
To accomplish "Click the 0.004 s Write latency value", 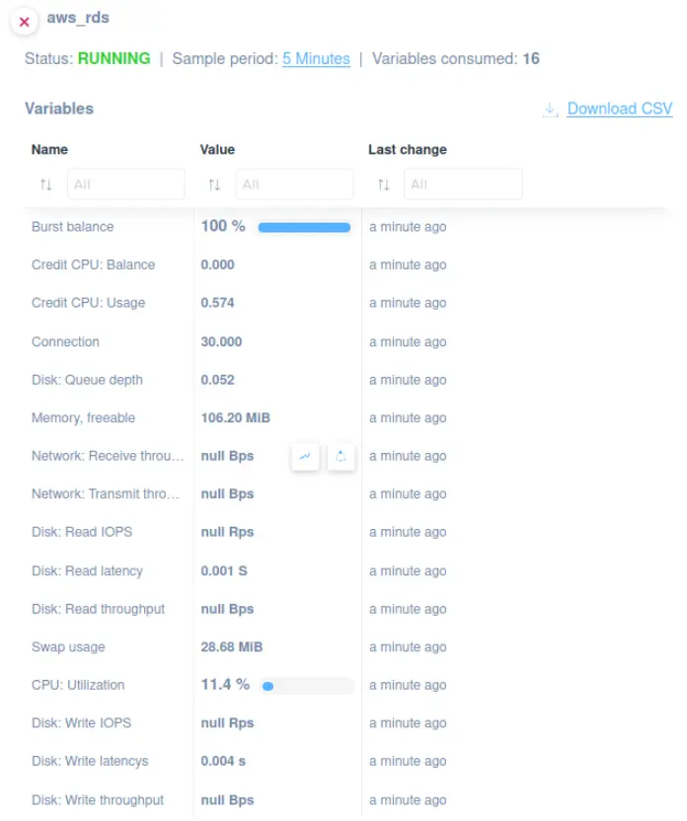I will click(x=223, y=762).
